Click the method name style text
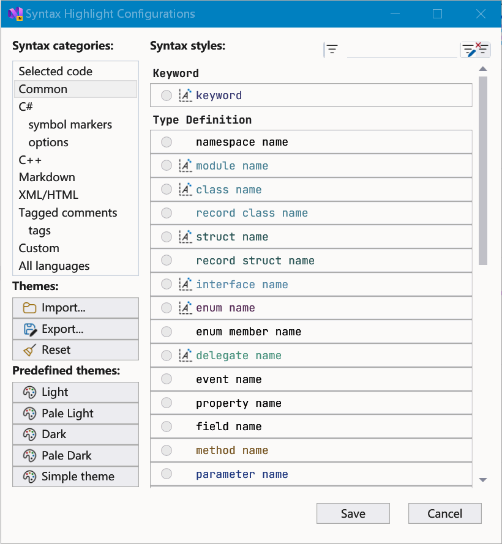Viewport: 502px width, 544px height. point(232,450)
